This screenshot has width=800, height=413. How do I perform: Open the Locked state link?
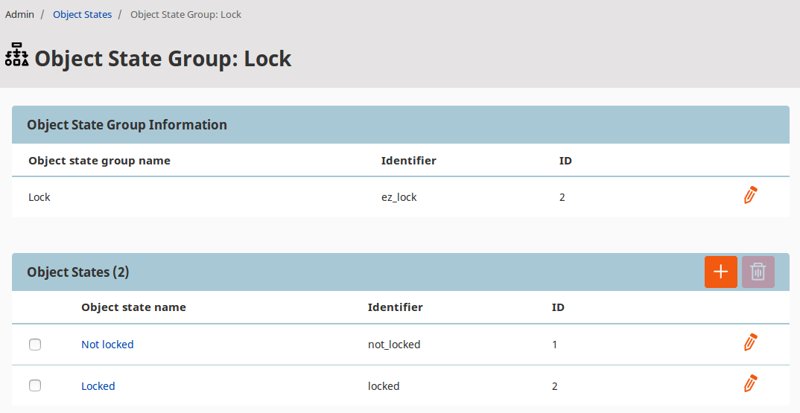tap(98, 386)
